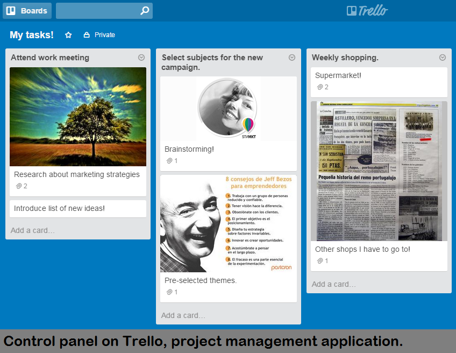Click attachment icon on Supermarket! card
The width and height of the screenshot is (456, 353).
coord(320,87)
